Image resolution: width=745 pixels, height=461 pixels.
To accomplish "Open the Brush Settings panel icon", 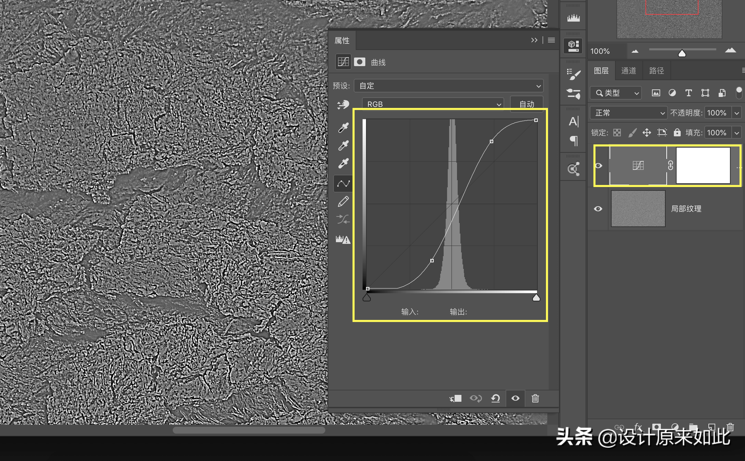I will (573, 74).
